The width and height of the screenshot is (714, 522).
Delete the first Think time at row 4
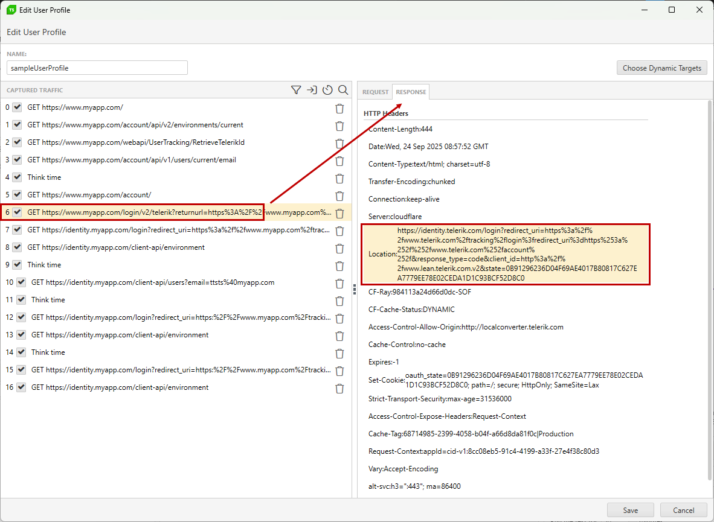coord(339,178)
